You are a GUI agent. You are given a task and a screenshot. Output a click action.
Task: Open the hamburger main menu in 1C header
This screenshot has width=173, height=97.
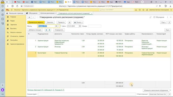(12, 10)
